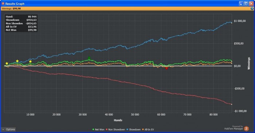Toggle the Non Showdown legend entry

point(115,130)
